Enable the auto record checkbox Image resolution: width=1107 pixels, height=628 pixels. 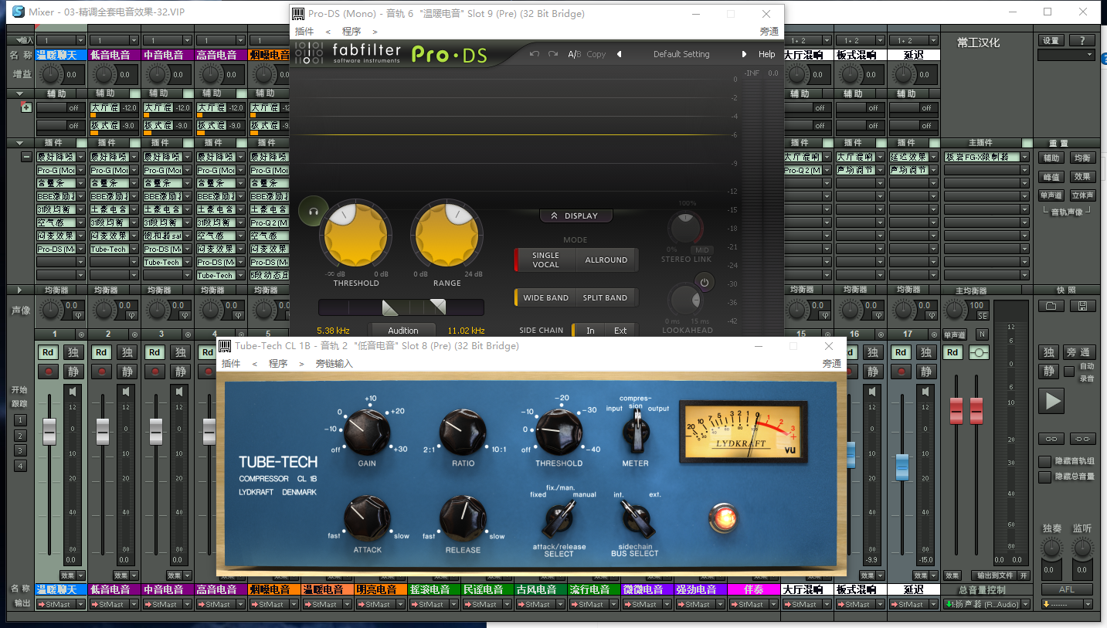tap(1069, 372)
